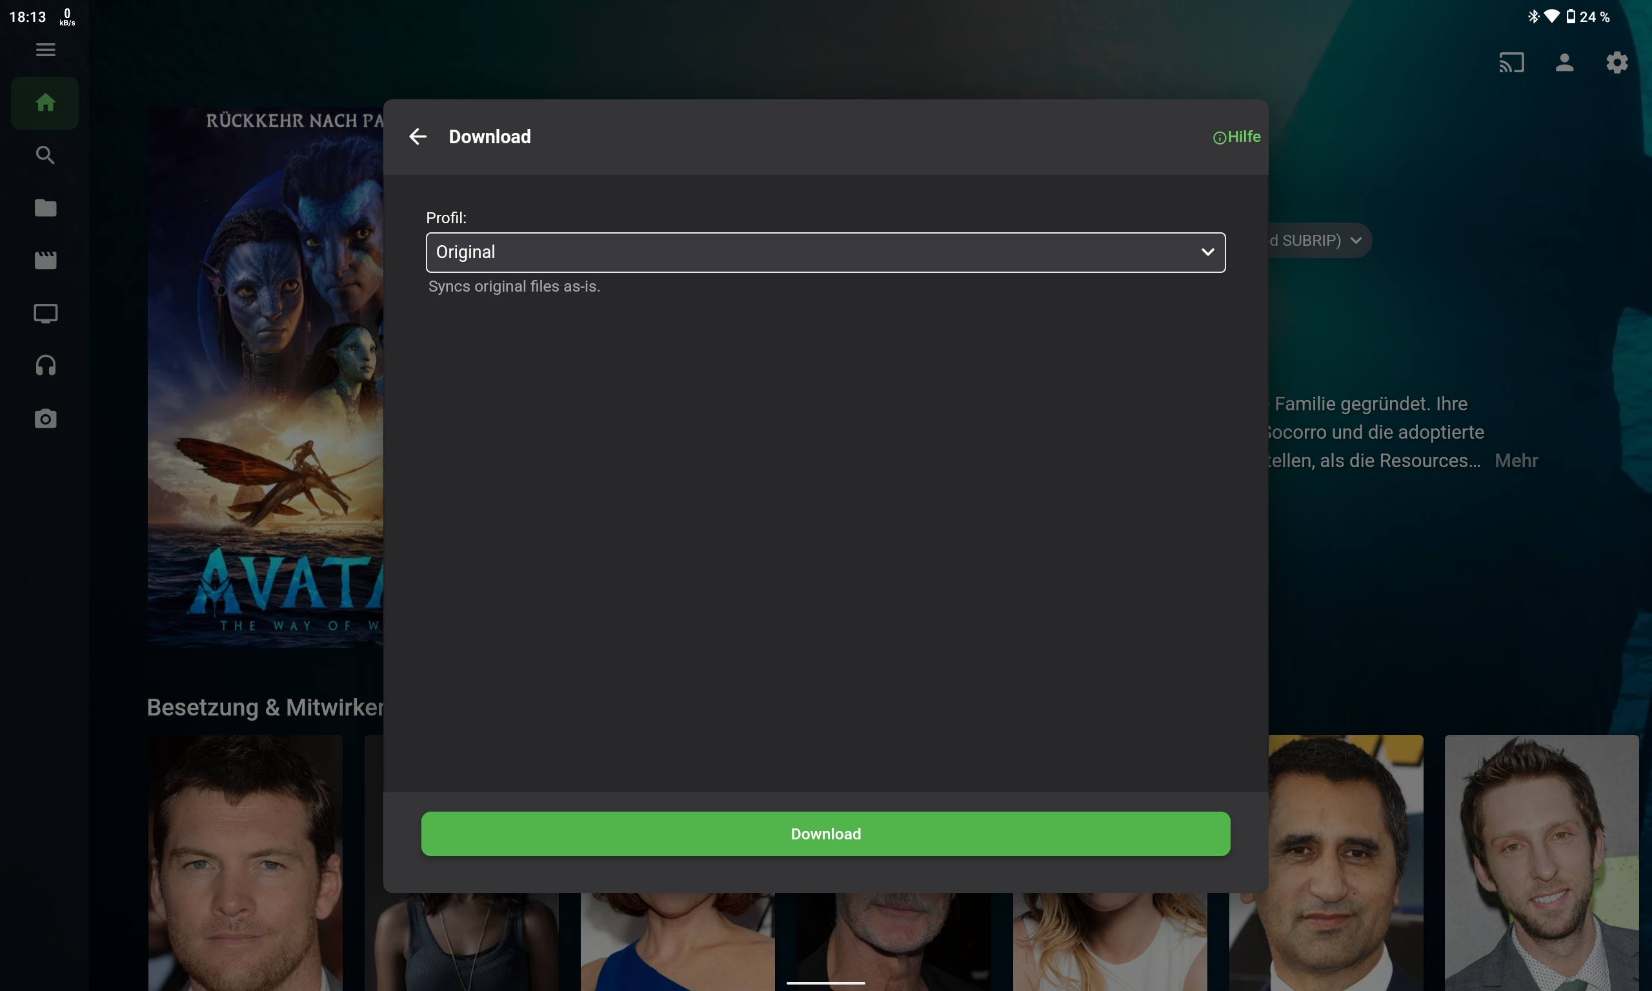Open the photos camera icon
Viewport: 1652px width, 991px height.
tap(45, 419)
